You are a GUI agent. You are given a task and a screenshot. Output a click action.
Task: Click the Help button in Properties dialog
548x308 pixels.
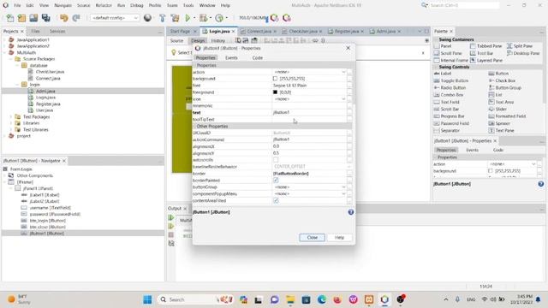click(339, 238)
